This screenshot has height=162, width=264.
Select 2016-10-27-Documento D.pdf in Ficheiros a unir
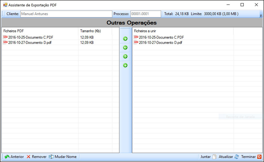[161, 43]
